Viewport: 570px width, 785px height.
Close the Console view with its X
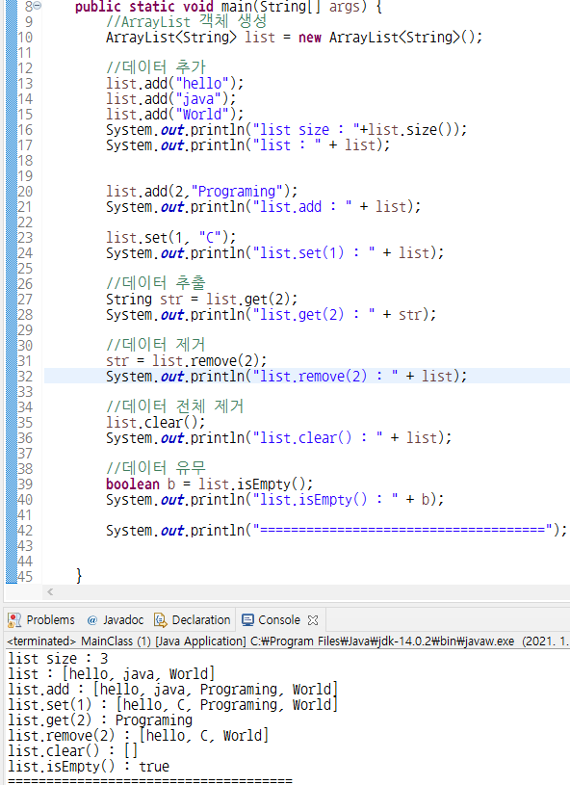point(313,620)
